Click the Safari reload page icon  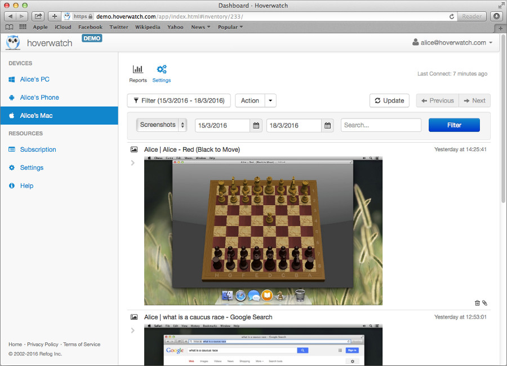[x=452, y=16]
